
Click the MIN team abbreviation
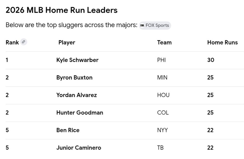coord(162,77)
